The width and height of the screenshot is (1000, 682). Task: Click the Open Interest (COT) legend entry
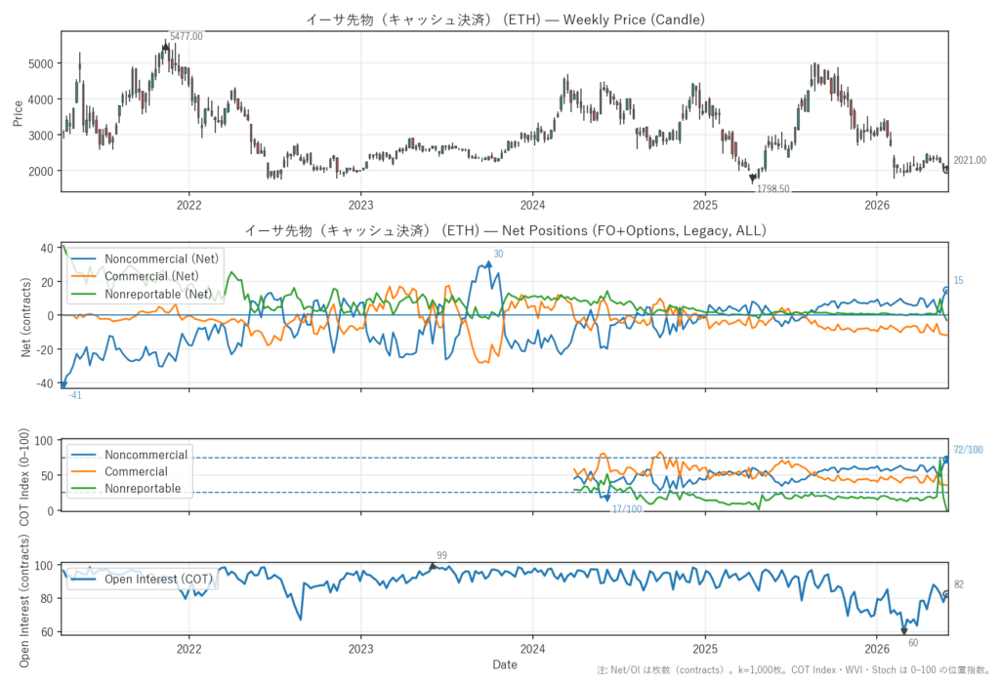tap(142, 579)
